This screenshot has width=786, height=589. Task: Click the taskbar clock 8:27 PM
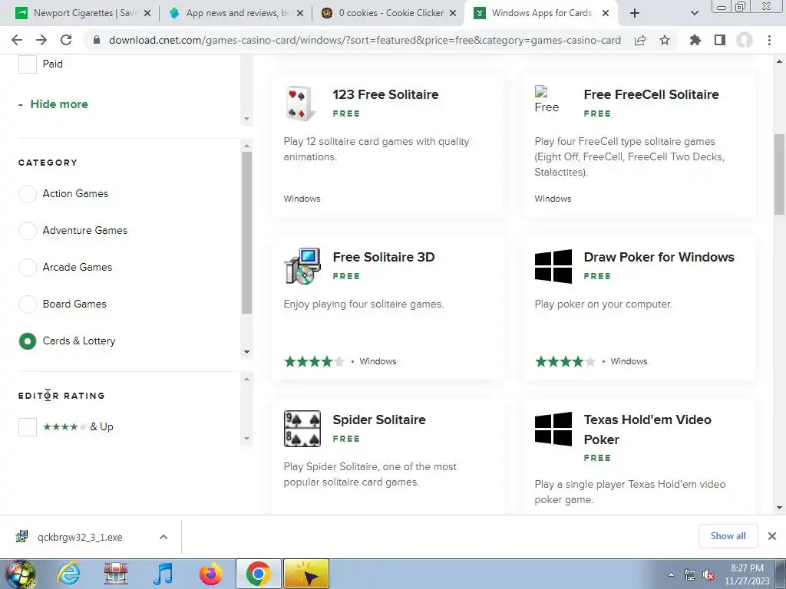(747, 568)
